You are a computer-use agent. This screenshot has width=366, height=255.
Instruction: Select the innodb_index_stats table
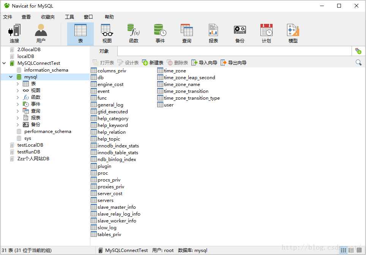click(x=118, y=146)
